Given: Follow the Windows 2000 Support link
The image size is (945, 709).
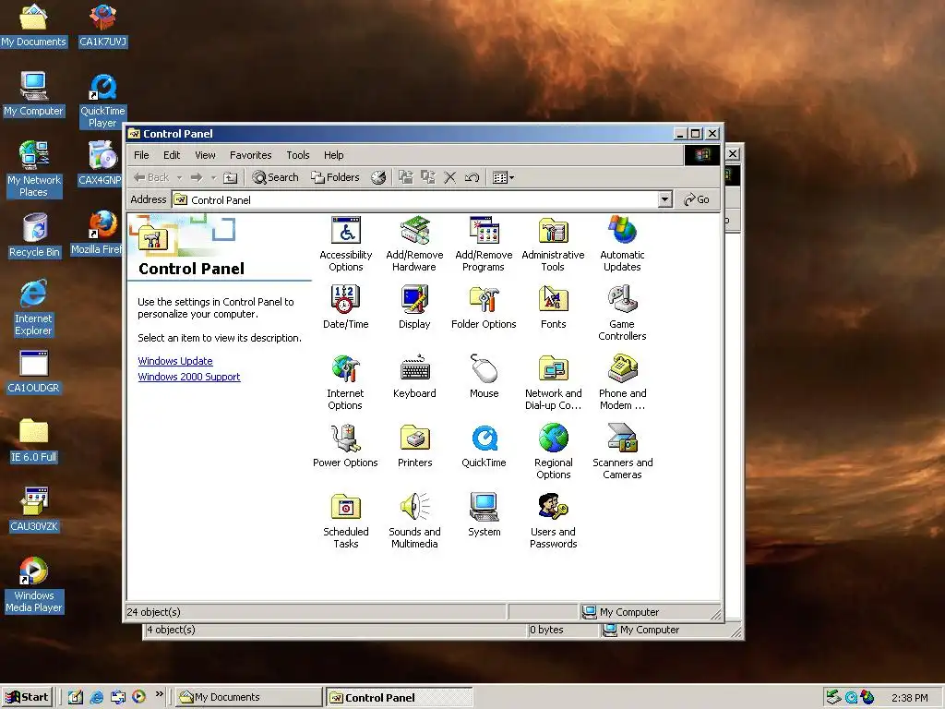Looking at the screenshot, I should coord(189,377).
